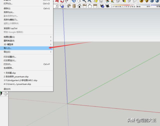Switch to Front view house icon
The image size is (160, 126).
tap(79, 6)
